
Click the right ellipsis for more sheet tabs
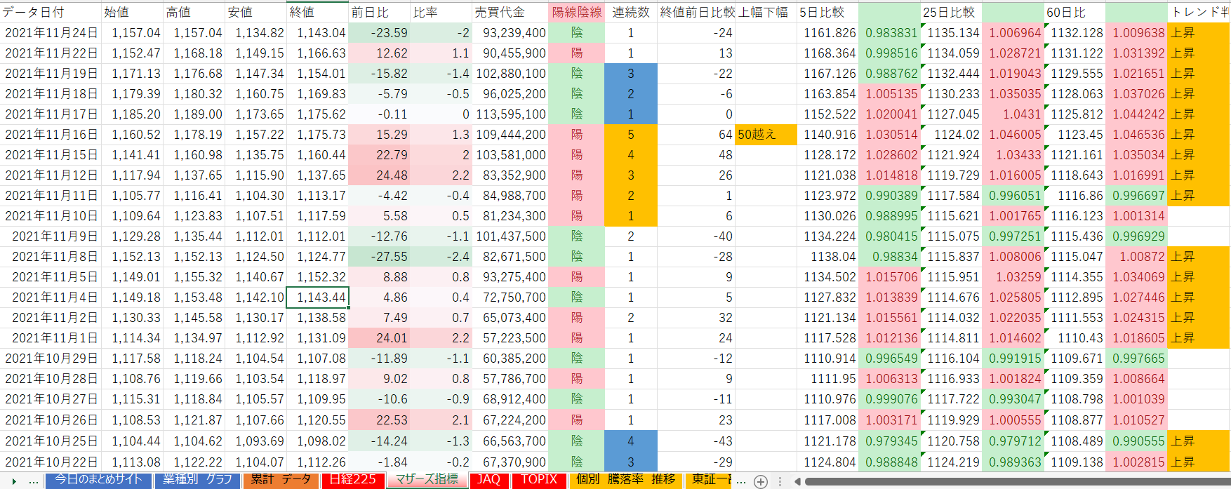pyautogui.click(x=741, y=481)
